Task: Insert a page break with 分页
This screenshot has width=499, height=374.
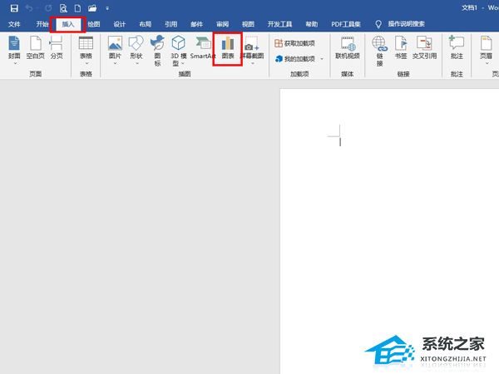Action: pyautogui.click(x=57, y=47)
